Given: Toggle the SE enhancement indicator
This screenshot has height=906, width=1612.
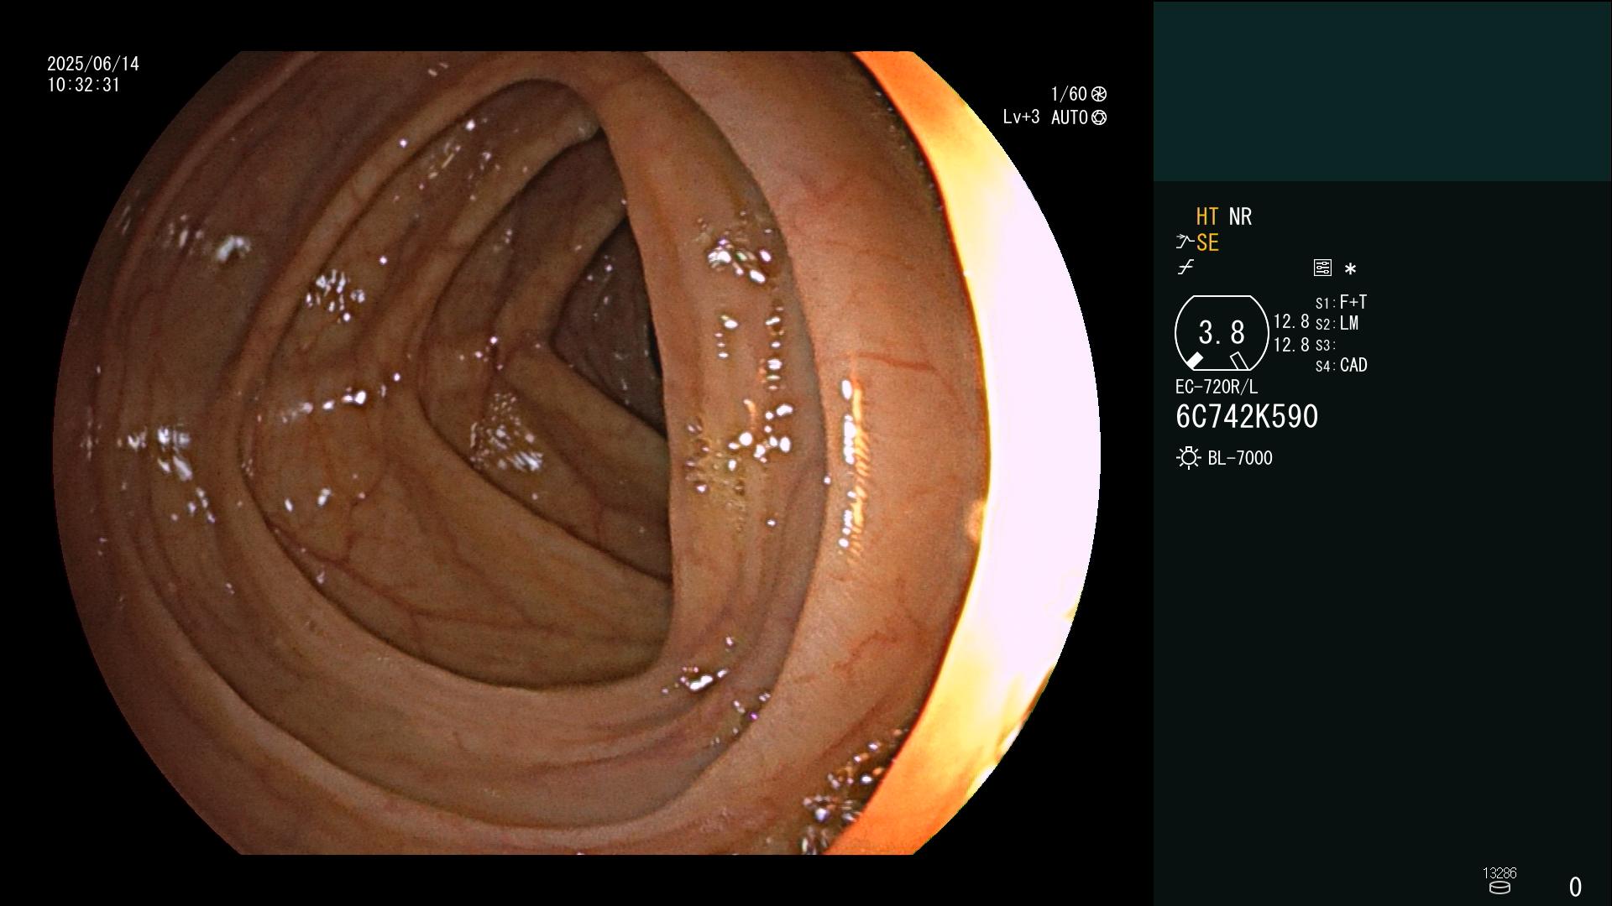Looking at the screenshot, I should 1207,243.
